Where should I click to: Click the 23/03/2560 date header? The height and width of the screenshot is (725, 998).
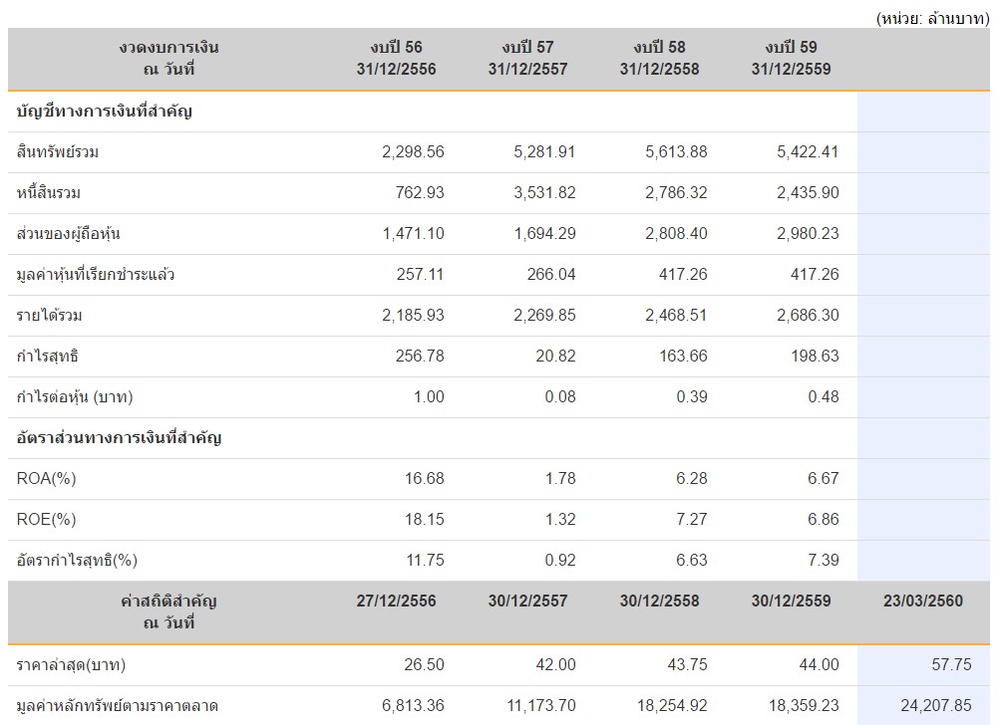point(923,602)
